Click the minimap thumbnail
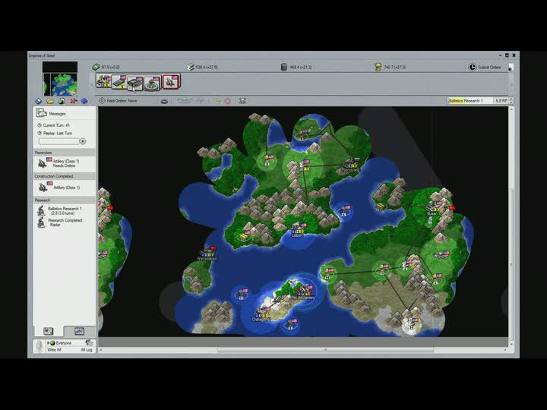 coord(60,79)
